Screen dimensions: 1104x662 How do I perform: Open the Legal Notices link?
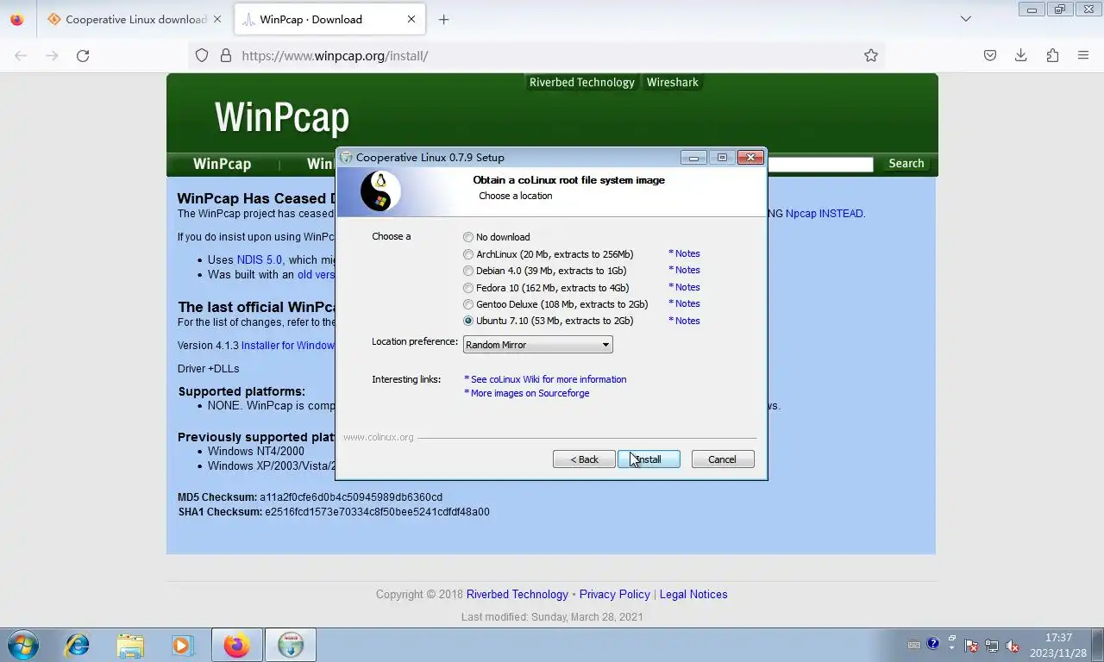tap(693, 595)
